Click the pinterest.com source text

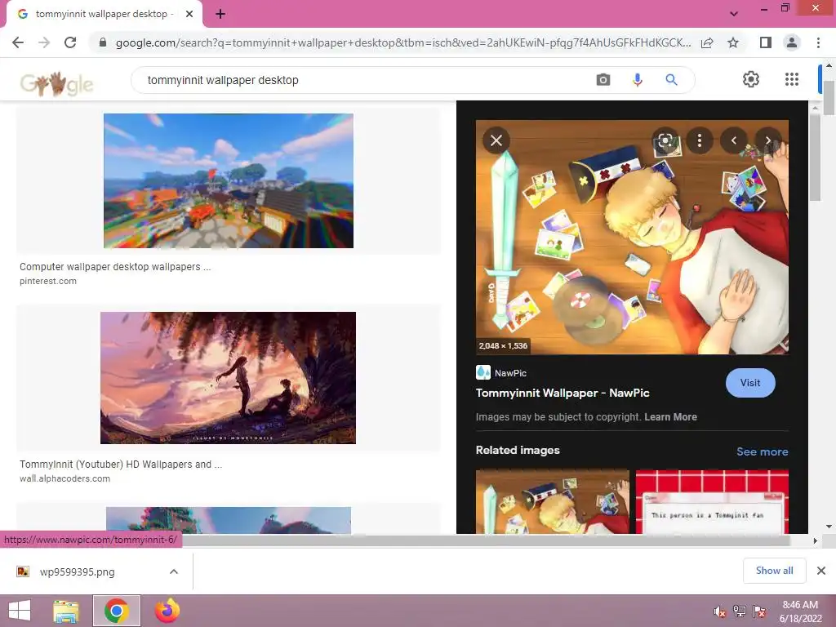[48, 281]
